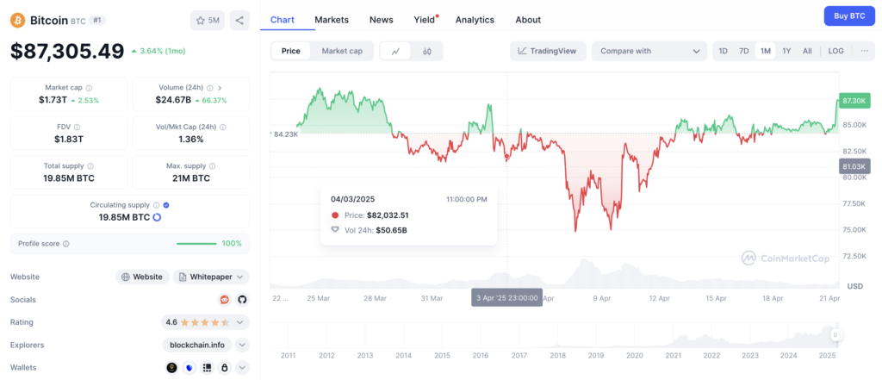Image resolution: width=882 pixels, height=380 pixels.
Task: Click the $1.73T market cap value
Action: (53, 100)
